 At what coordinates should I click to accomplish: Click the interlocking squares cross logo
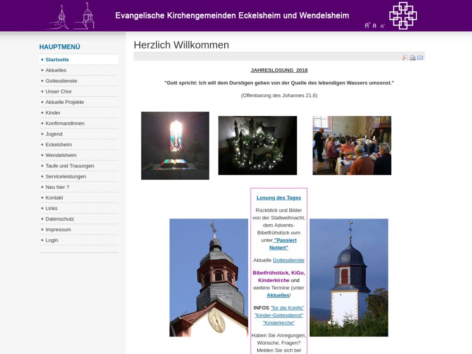click(403, 16)
